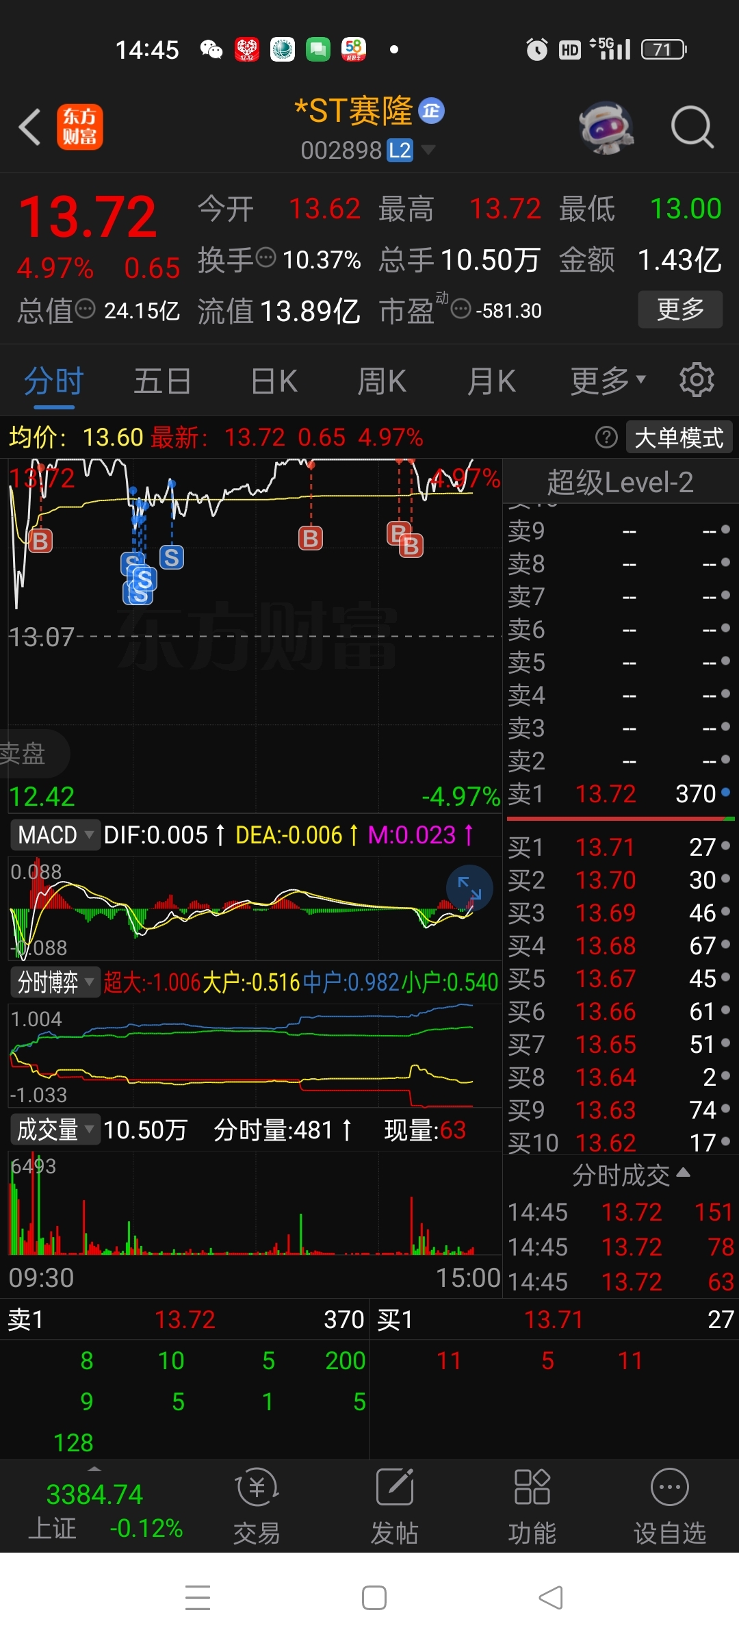
Task: Select the 买3 13.69 order row
Action: point(620,913)
